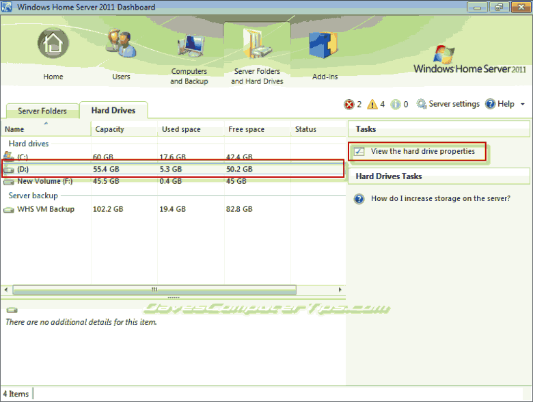This screenshot has width=533, height=402.
Task: Sort by the Name column header
Action: [46, 129]
